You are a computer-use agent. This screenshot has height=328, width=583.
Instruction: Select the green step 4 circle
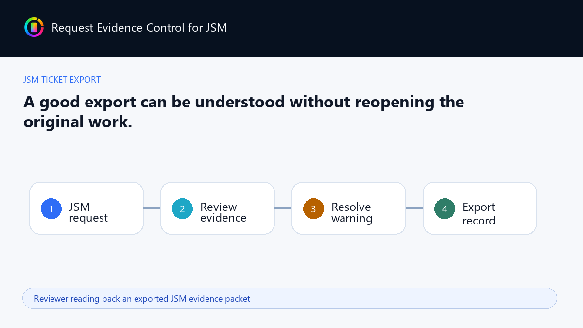(445, 208)
